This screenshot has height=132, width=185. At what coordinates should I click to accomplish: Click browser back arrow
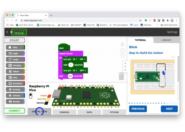tap(8, 20)
